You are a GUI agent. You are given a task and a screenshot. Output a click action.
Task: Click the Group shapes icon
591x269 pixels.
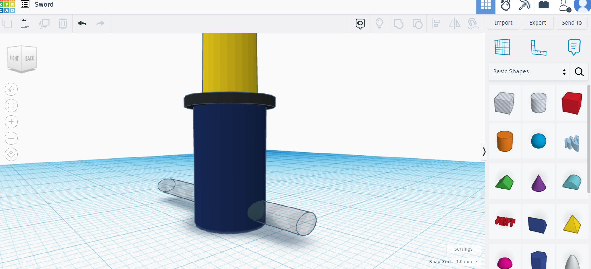click(398, 24)
